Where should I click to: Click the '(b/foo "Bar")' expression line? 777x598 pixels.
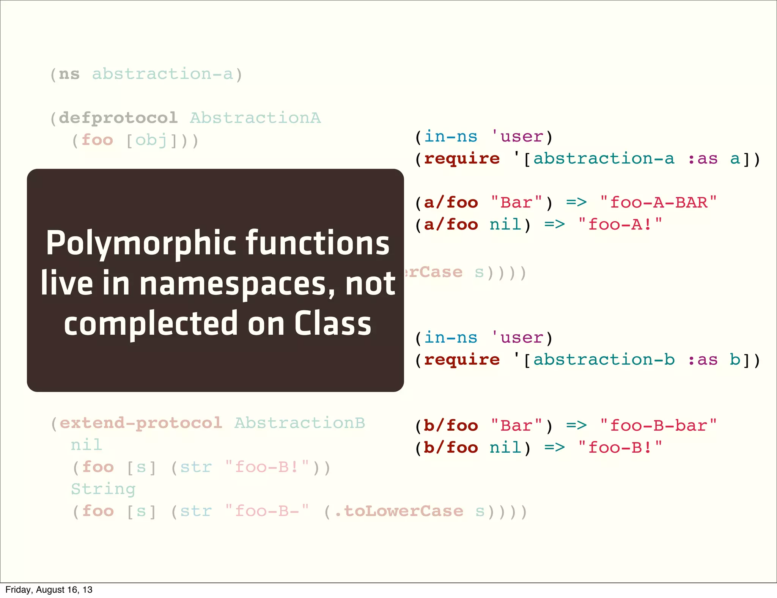(566, 426)
